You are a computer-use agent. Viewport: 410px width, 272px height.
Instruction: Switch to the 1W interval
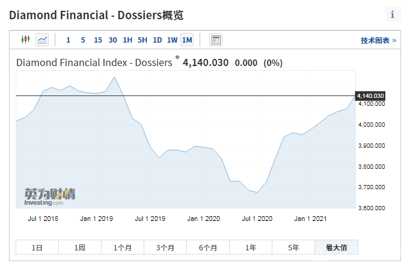[172, 40]
